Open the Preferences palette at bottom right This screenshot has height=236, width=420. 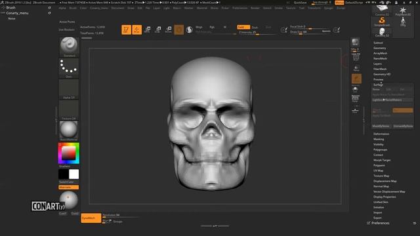pos(381,223)
